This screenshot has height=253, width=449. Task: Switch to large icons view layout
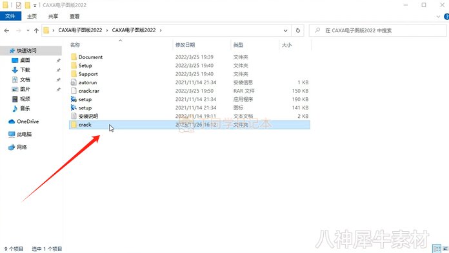(x=445, y=248)
